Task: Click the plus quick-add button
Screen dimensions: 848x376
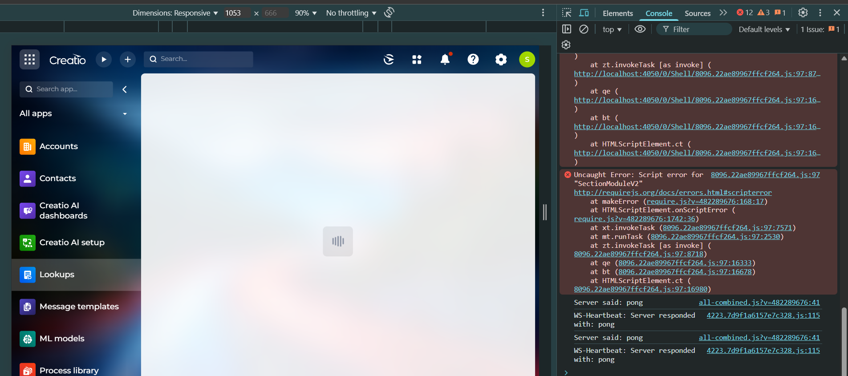Action: click(128, 59)
